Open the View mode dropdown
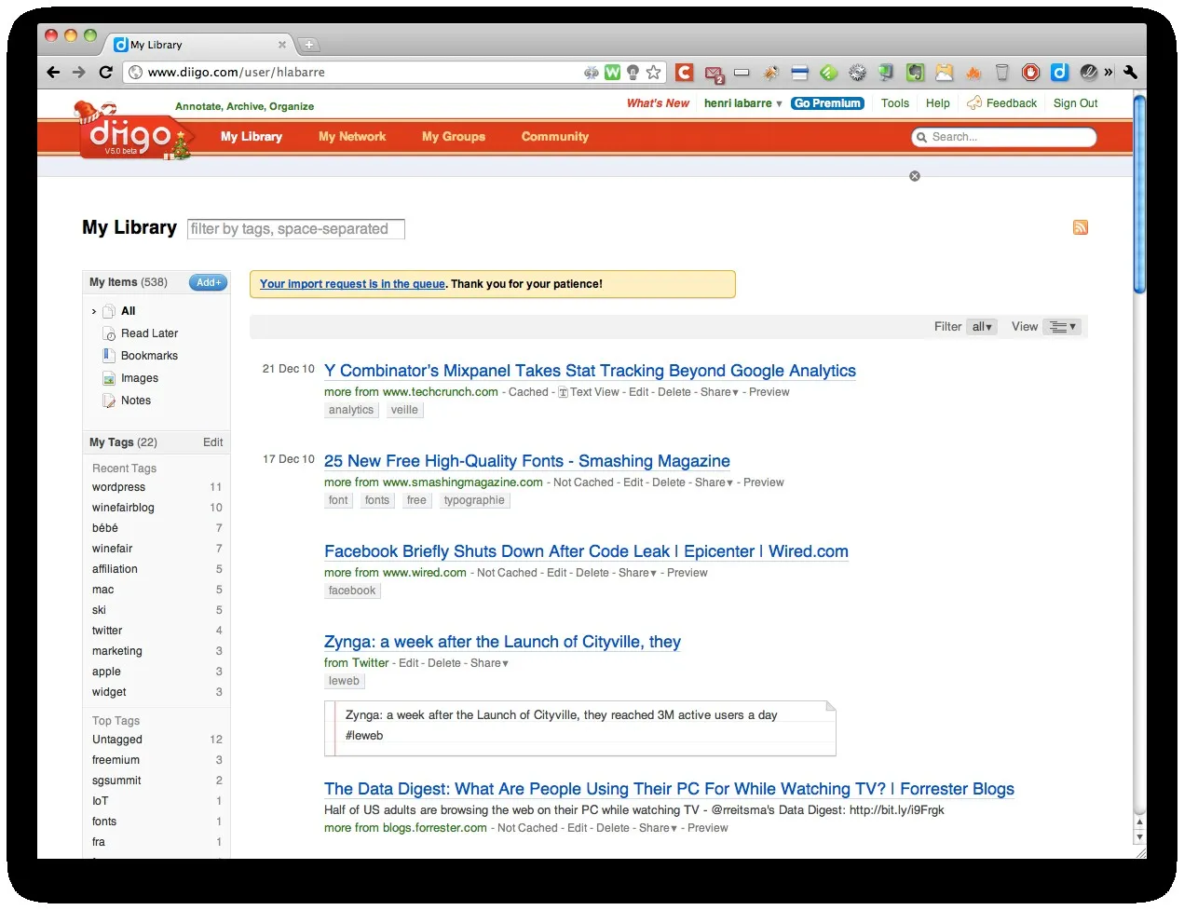This screenshot has height=910, width=1184. 1062,327
